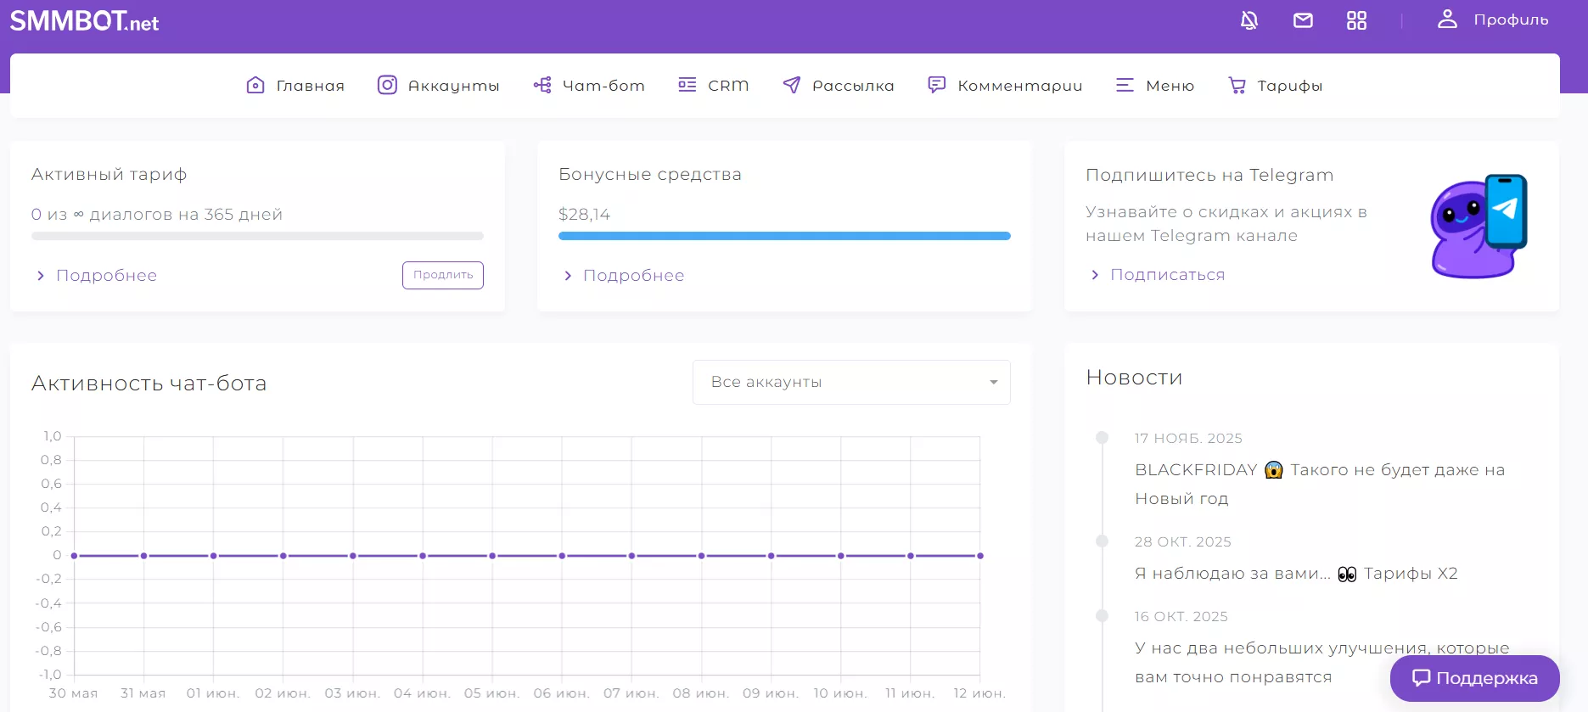Open the apps grid icon
Image resolution: width=1588 pixels, height=712 pixels.
[1356, 20]
